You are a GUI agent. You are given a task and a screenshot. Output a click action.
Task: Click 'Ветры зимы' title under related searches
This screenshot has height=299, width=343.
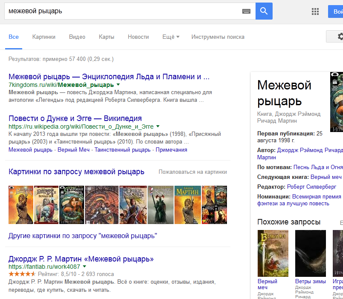tap(311, 281)
